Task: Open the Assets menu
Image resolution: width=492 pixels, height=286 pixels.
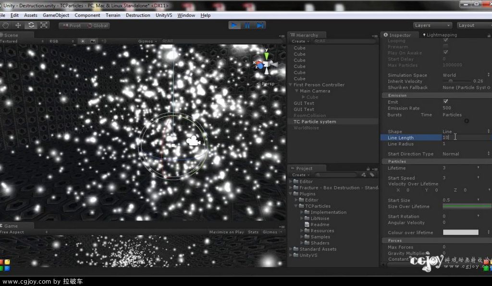Action: (30, 15)
